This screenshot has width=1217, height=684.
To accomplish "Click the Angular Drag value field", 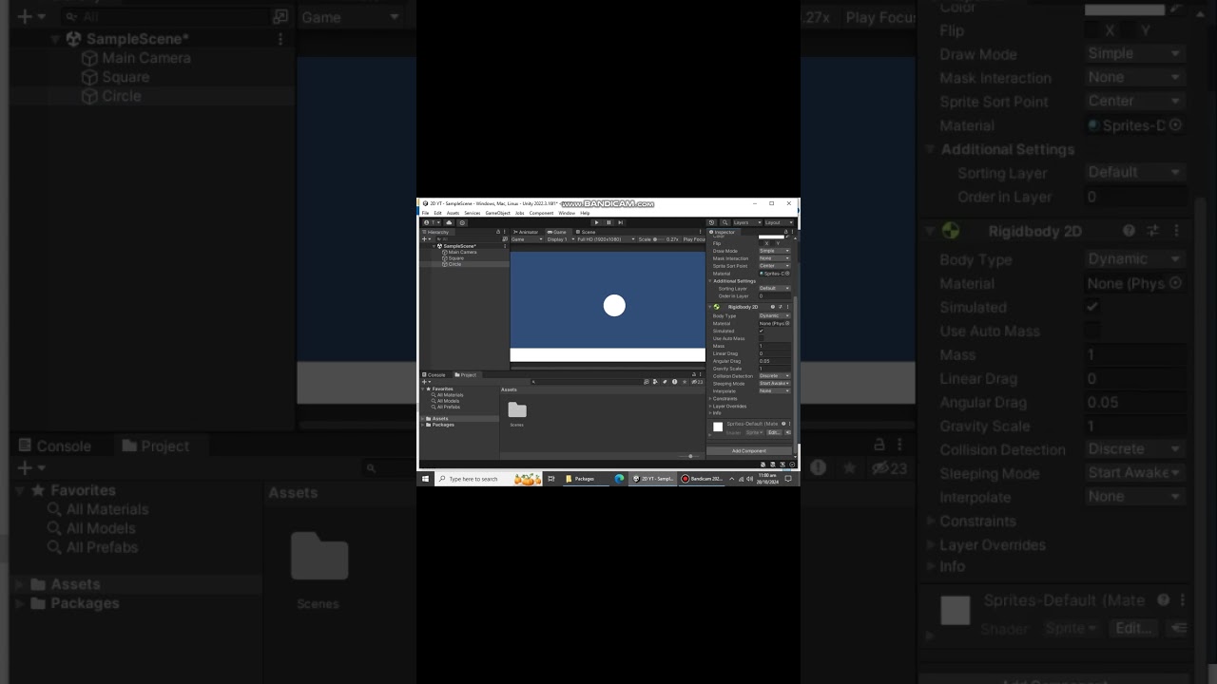I will [775, 361].
